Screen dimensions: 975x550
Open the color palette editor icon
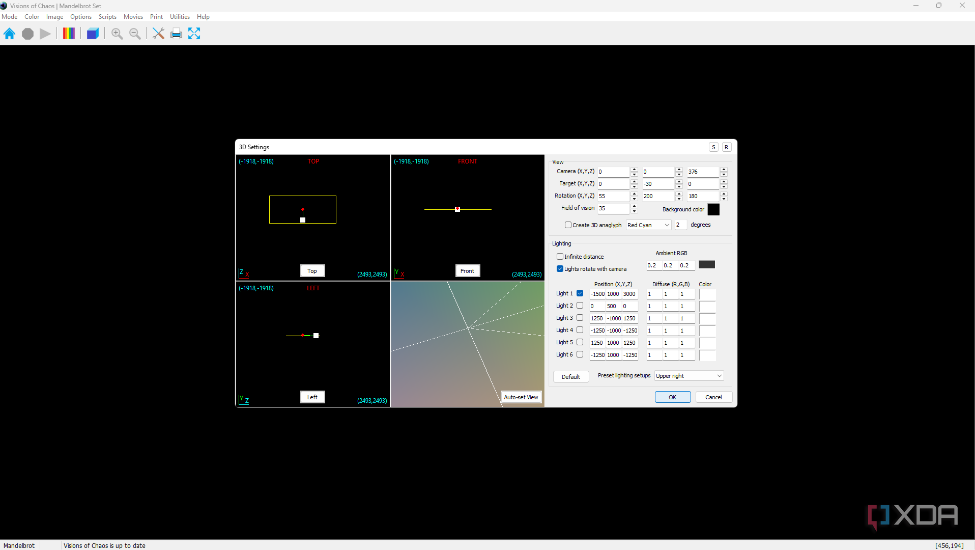(69, 34)
